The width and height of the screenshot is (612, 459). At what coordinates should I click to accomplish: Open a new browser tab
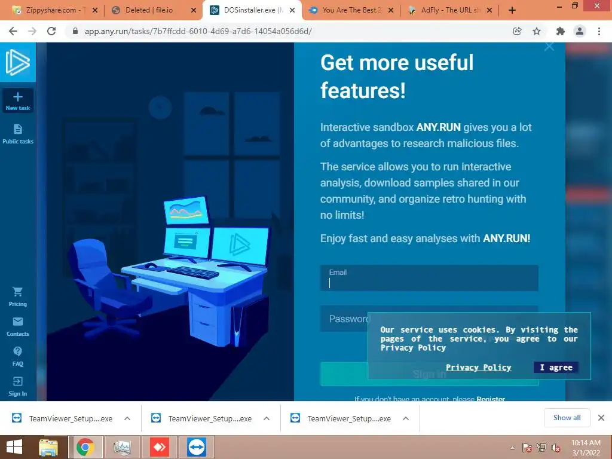(x=512, y=10)
